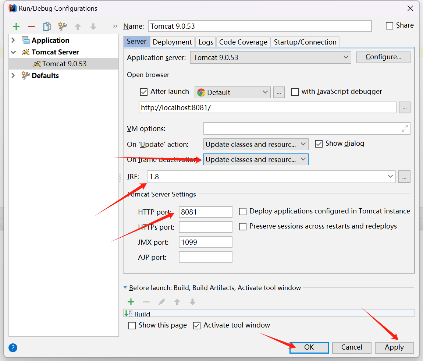
Task: Click Defaults label in tree
Action: pos(45,75)
